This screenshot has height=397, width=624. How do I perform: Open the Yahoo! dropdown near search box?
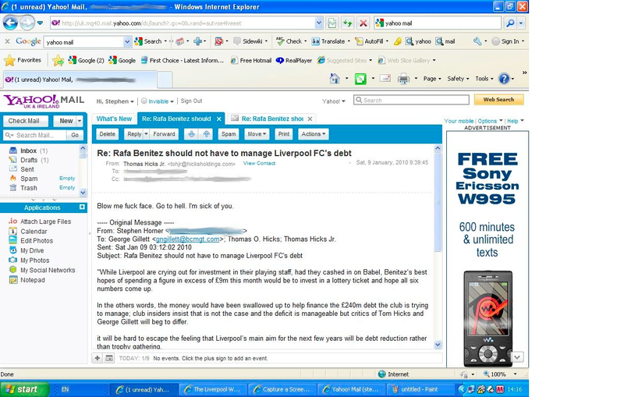click(334, 101)
